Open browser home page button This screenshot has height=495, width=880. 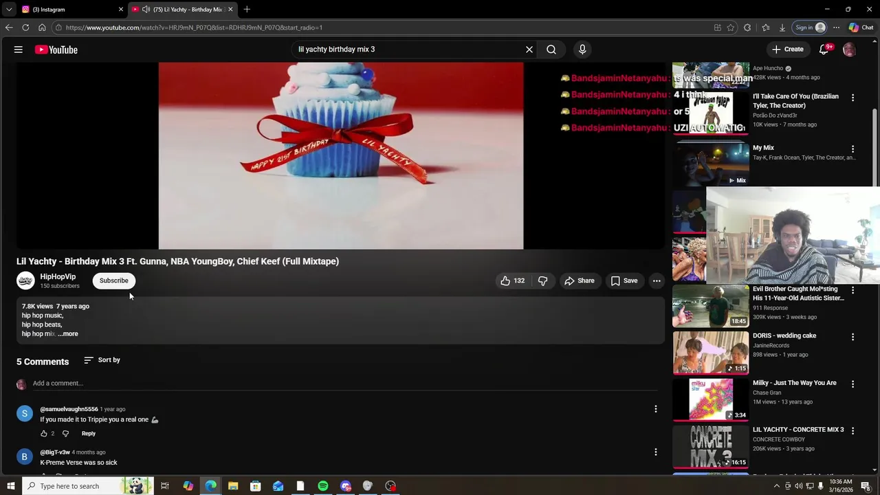coord(42,27)
